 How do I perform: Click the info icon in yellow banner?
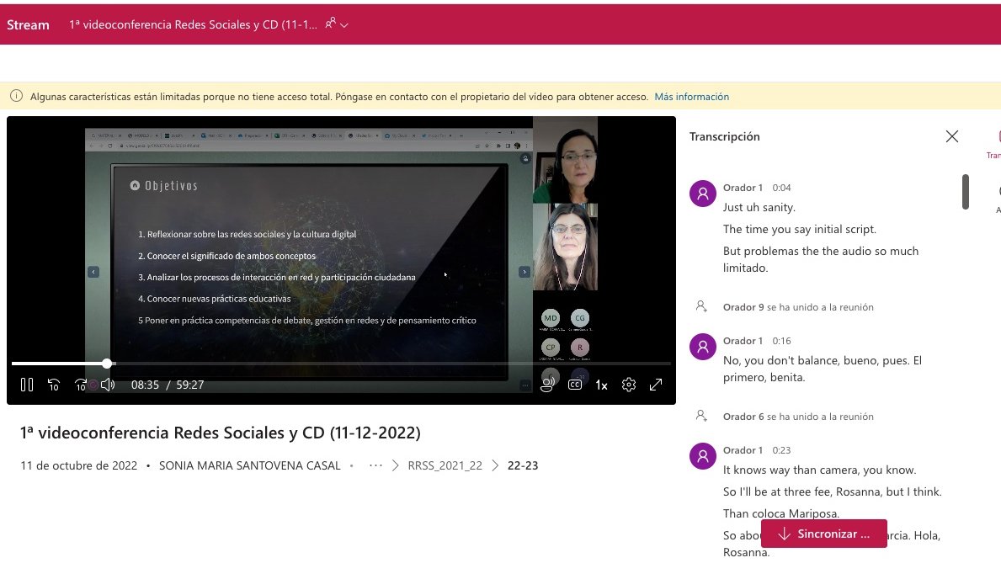point(17,97)
